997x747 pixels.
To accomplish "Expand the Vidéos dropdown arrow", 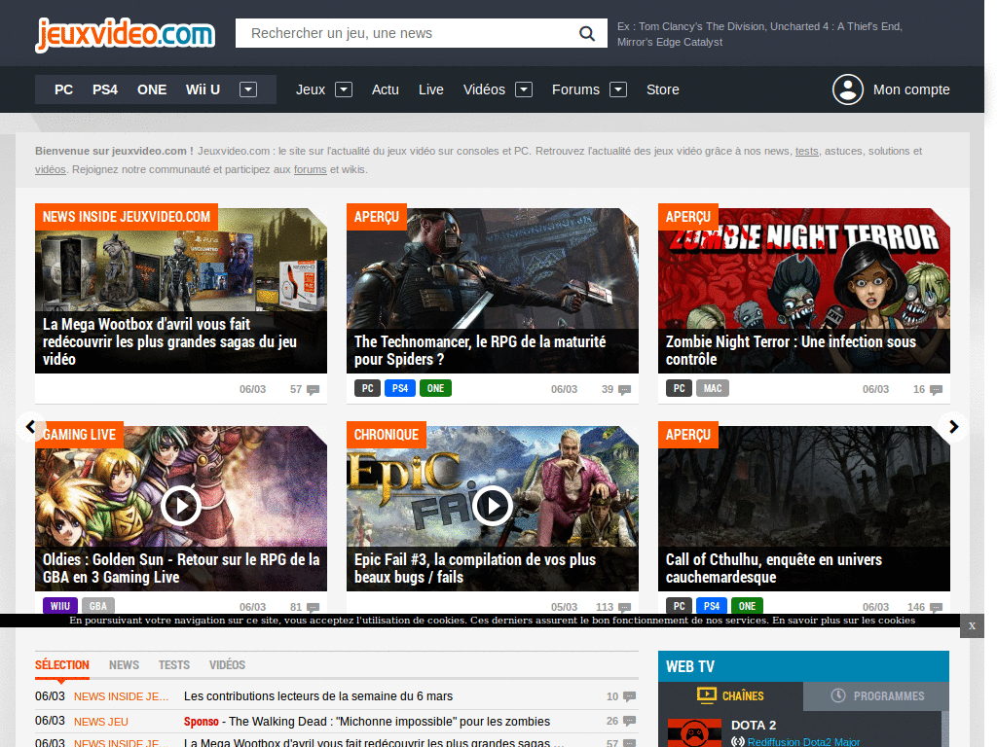I will pyautogui.click(x=523, y=89).
